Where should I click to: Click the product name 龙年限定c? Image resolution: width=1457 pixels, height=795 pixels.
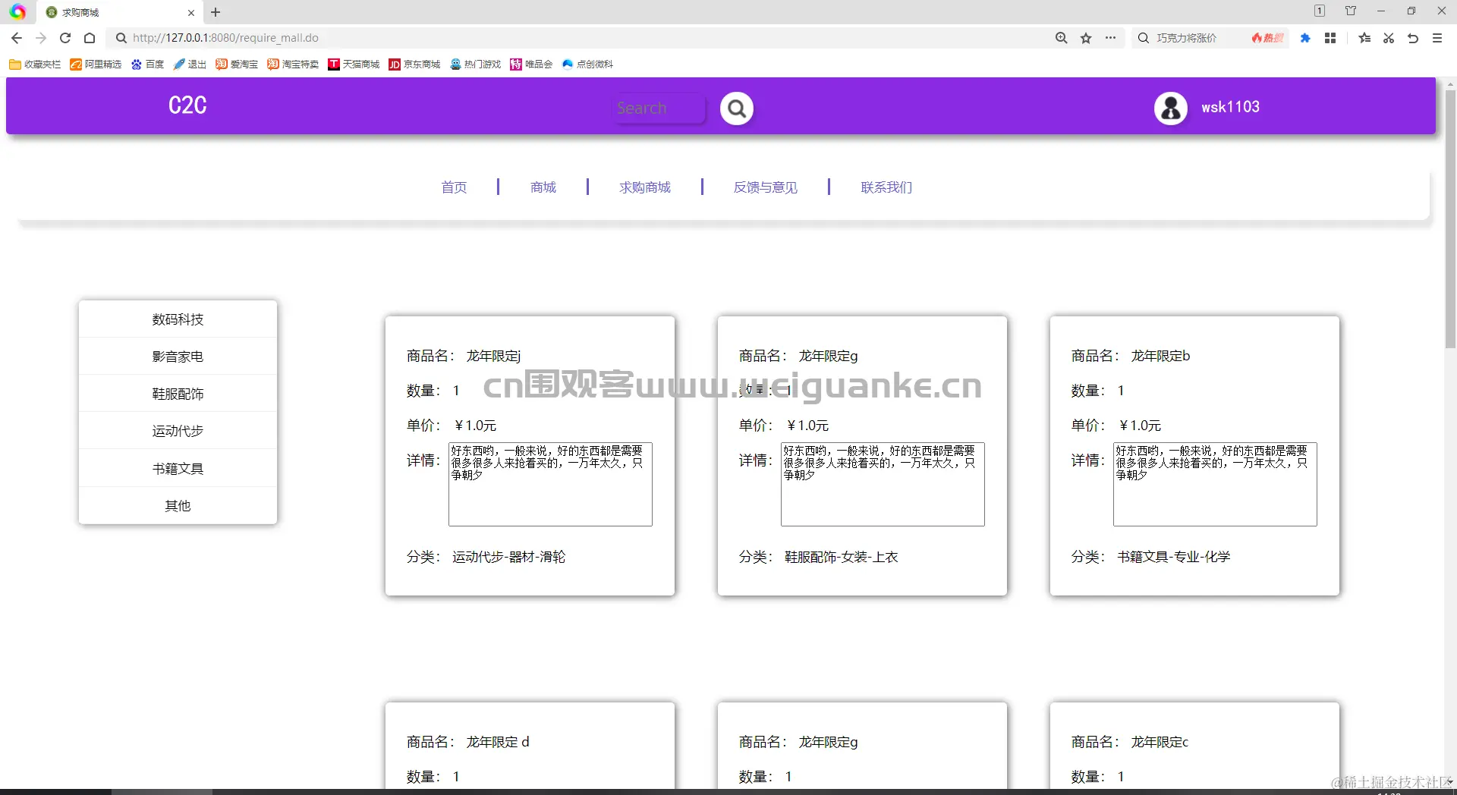coord(1160,742)
